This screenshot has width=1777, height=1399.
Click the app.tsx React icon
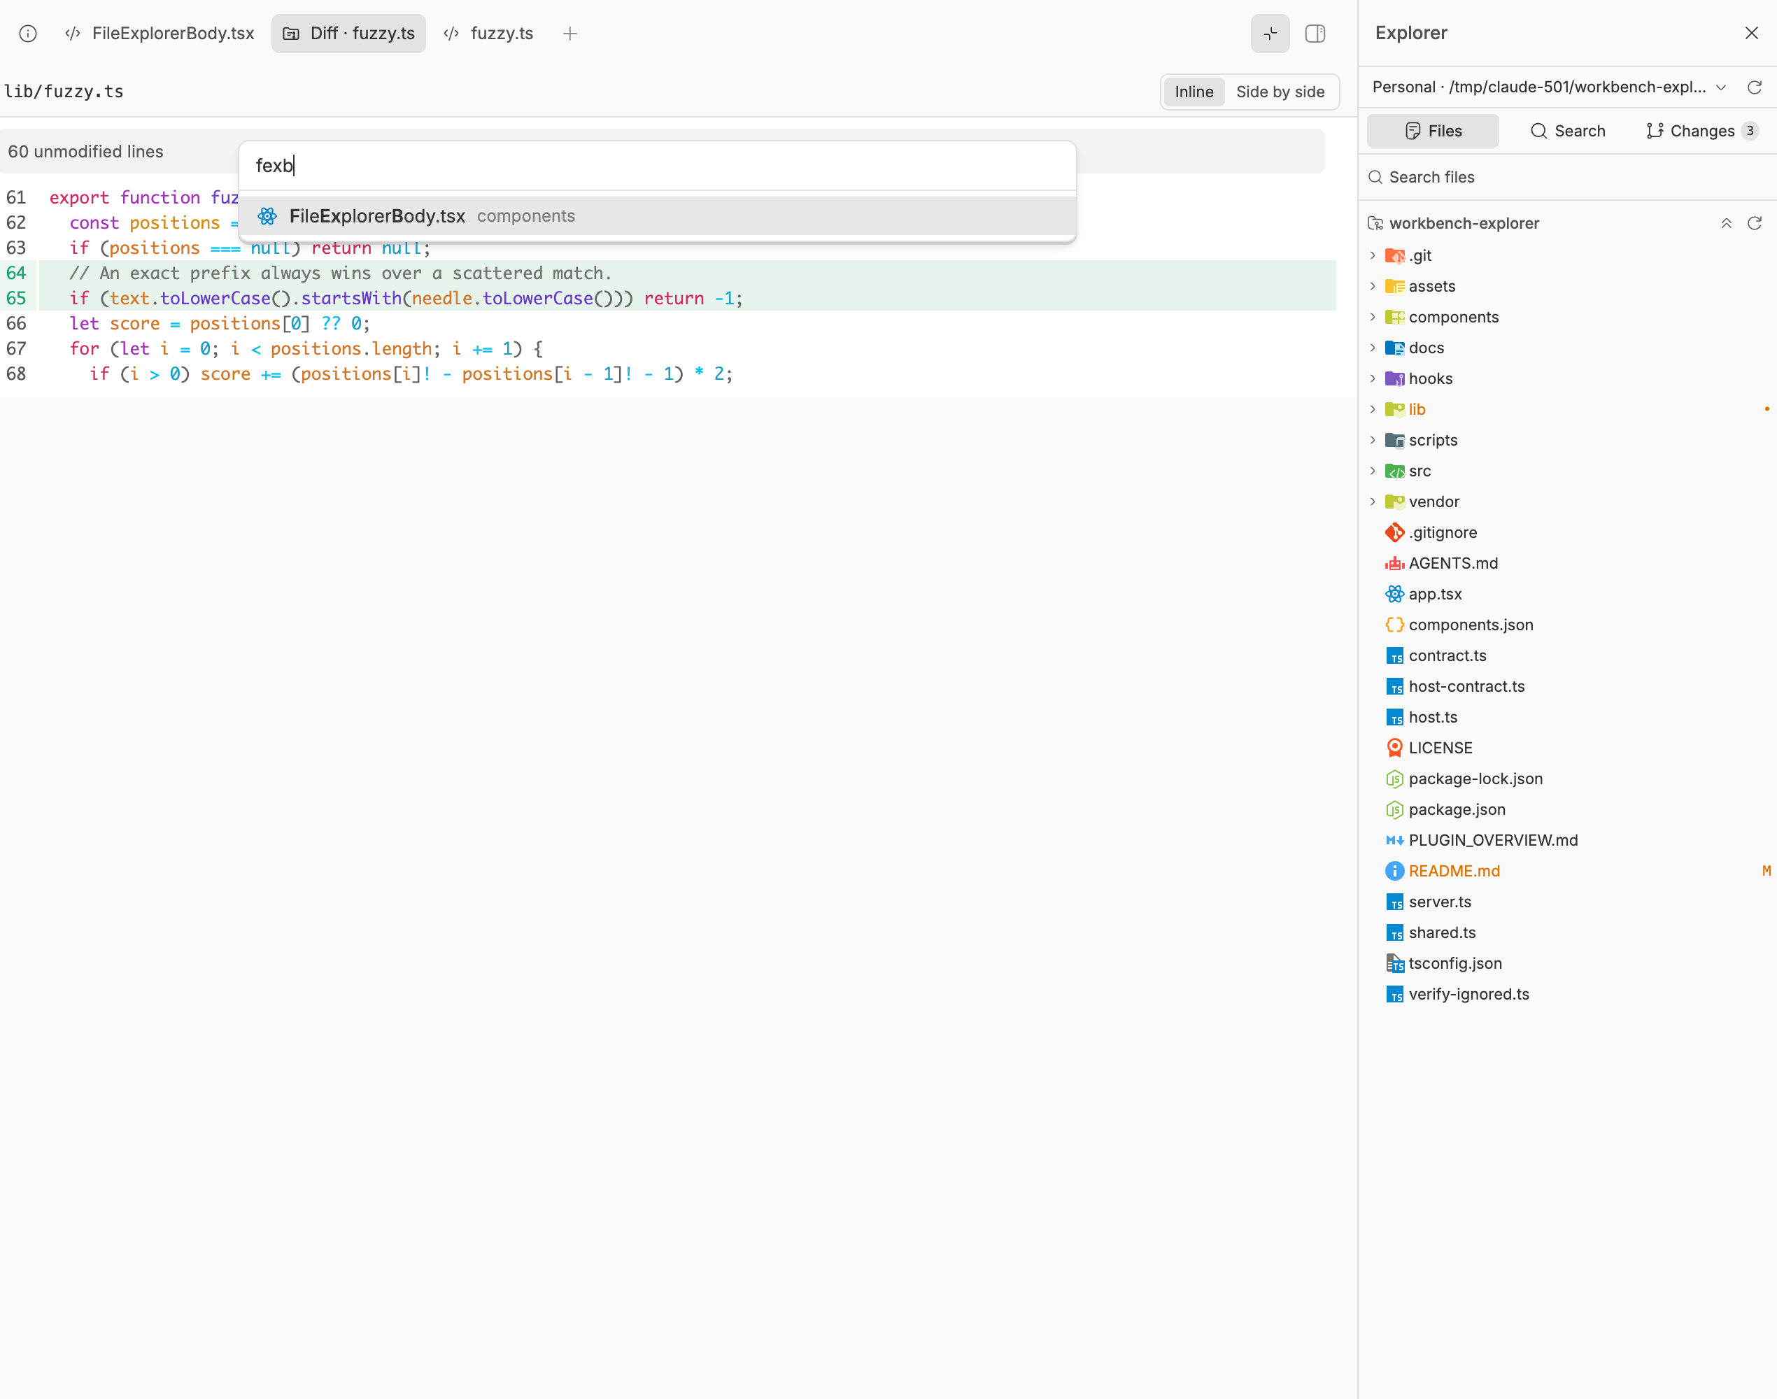click(x=1394, y=594)
